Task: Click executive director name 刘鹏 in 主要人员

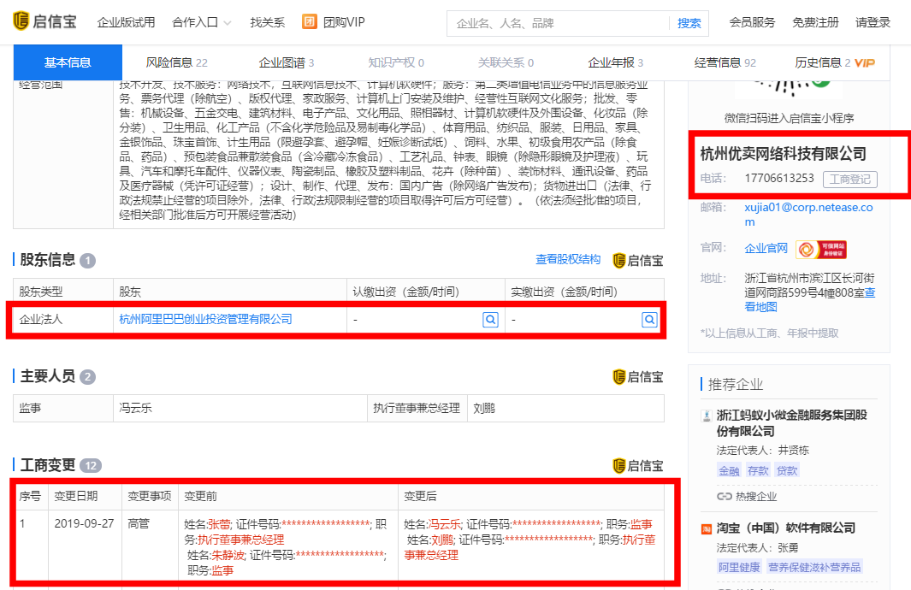Action: coord(484,408)
